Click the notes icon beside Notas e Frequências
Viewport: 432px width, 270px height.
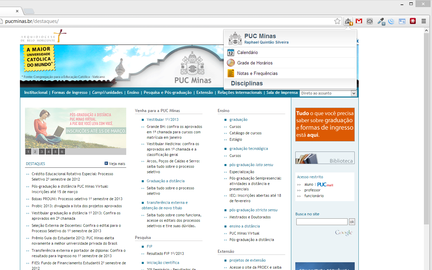231,73
